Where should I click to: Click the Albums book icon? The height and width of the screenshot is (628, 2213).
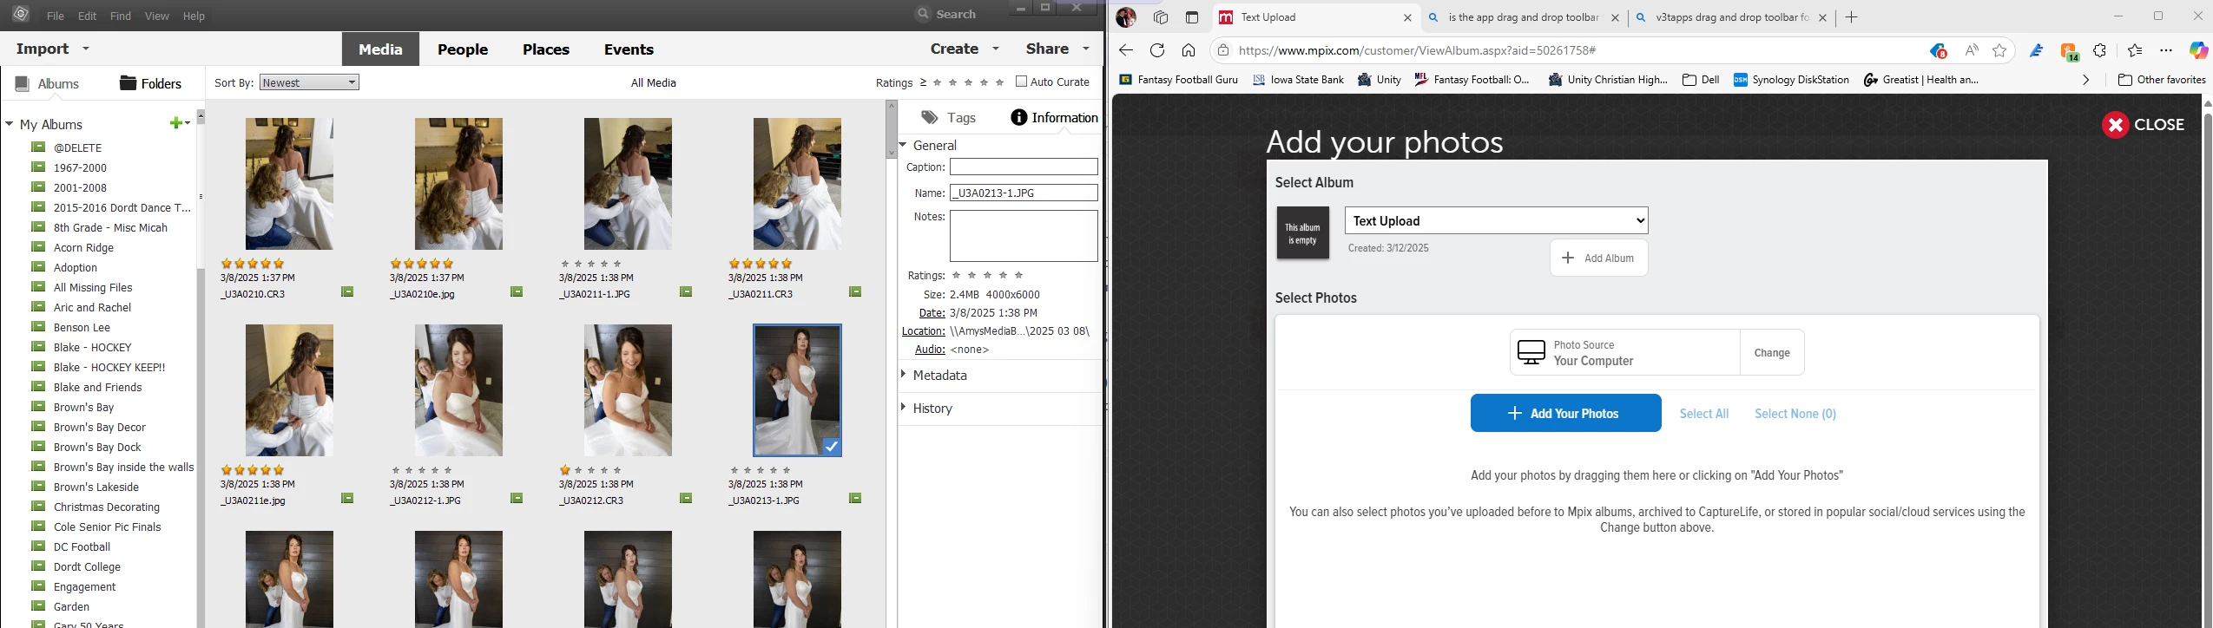[x=22, y=83]
